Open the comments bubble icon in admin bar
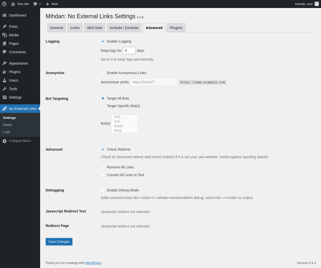321x268 pixels. 35,4
